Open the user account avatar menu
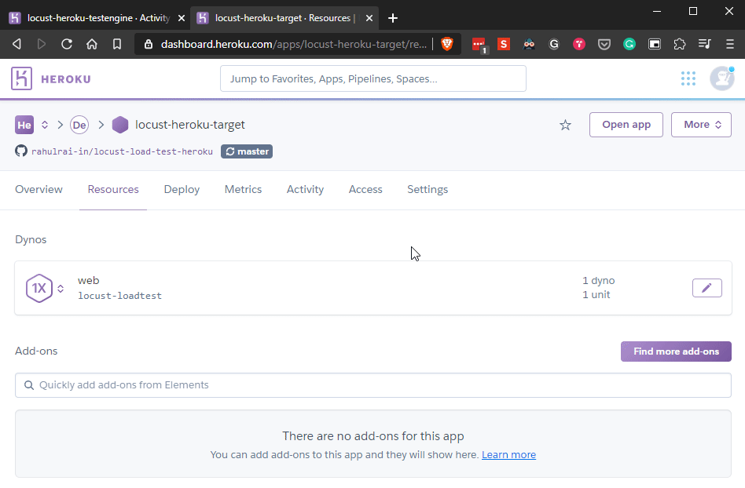This screenshot has width=745, height=488. [721, 78]
